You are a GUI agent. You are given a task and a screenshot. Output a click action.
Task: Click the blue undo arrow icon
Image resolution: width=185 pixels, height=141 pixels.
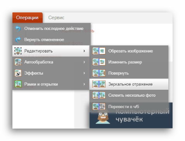tap(18, 29)
